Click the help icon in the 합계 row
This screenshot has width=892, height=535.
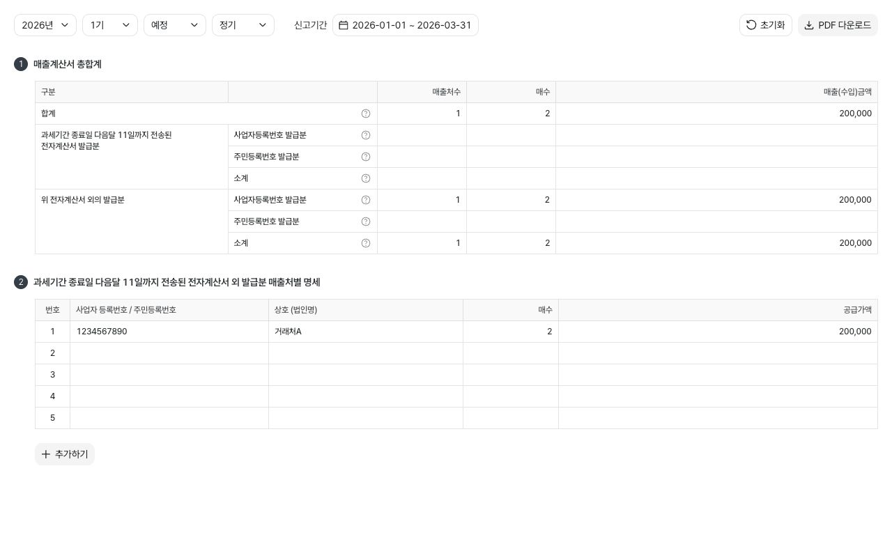(366, 114)
